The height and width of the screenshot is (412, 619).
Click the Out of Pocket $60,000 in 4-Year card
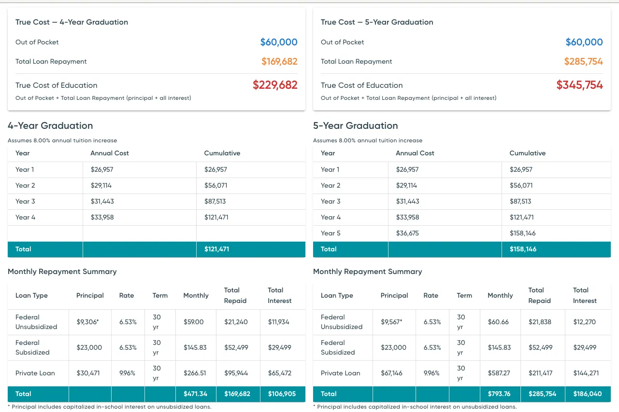279,42
